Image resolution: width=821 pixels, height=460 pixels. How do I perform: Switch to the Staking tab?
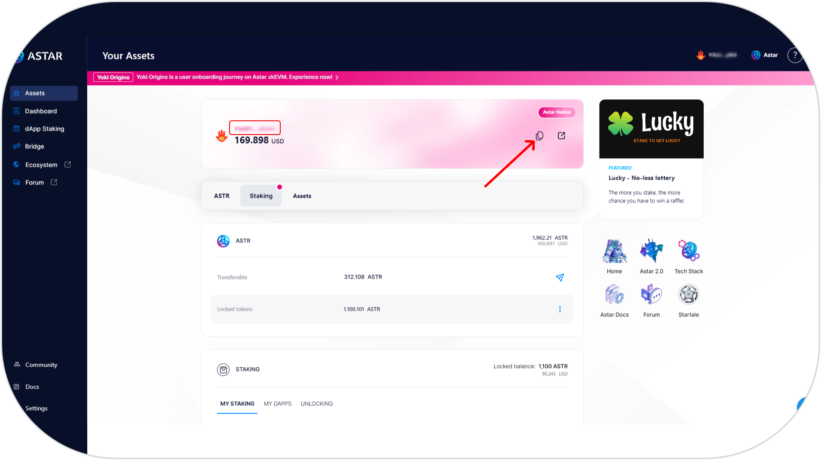tap(261, 196)
